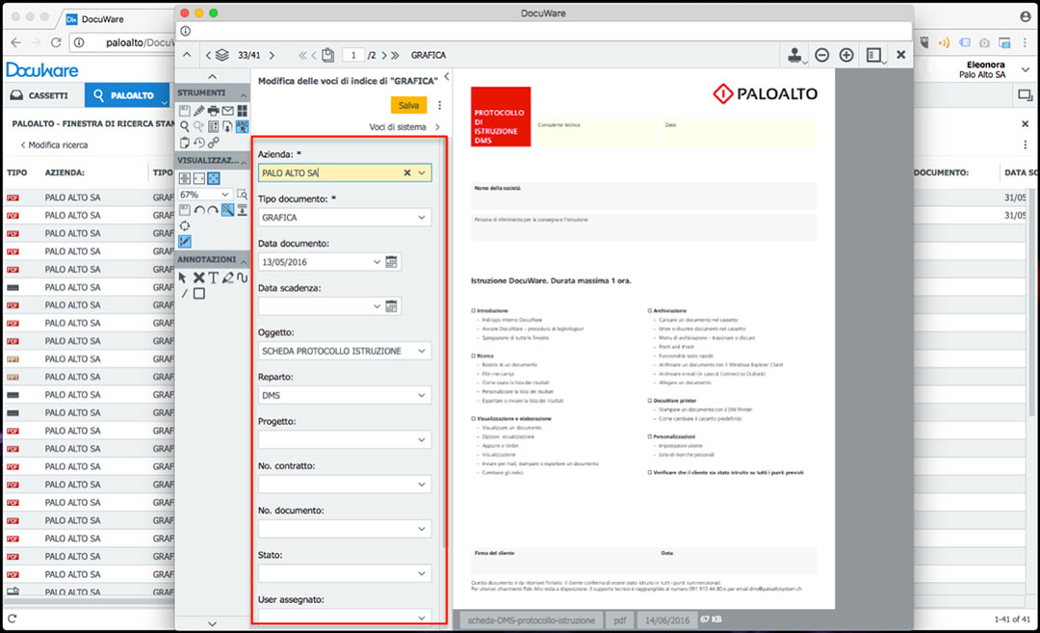
Task: Click the page number input field
Action: (x=353, y=55)
